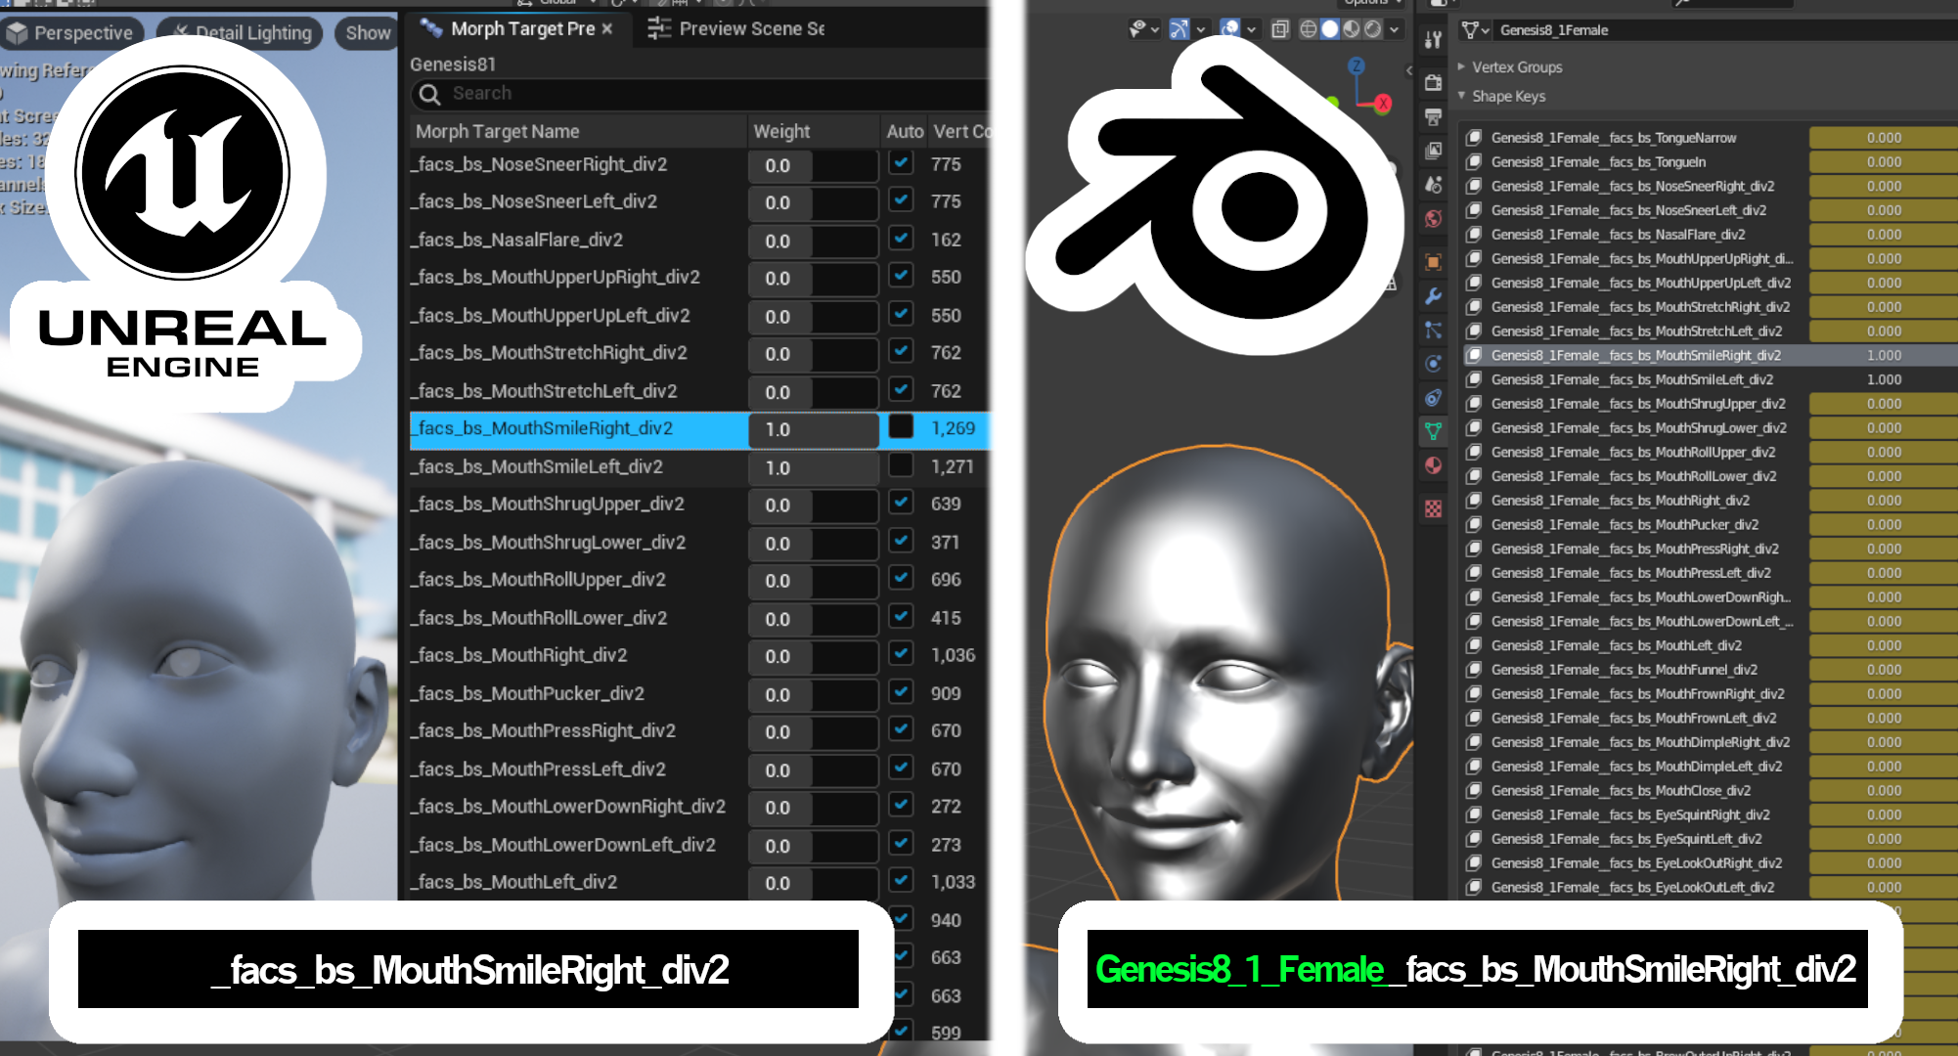
Task: Switch Blender viewport to material preview shading
Action: point(1352,29)
